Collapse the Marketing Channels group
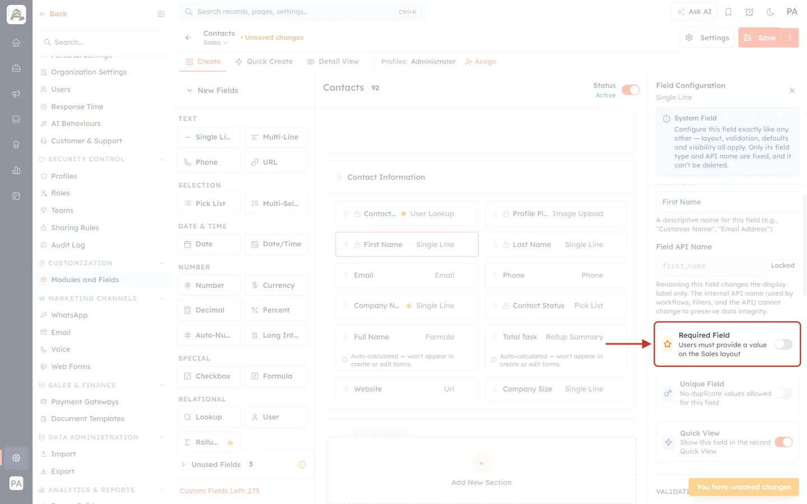Screen dimensions: 807x504 [162, 298]
